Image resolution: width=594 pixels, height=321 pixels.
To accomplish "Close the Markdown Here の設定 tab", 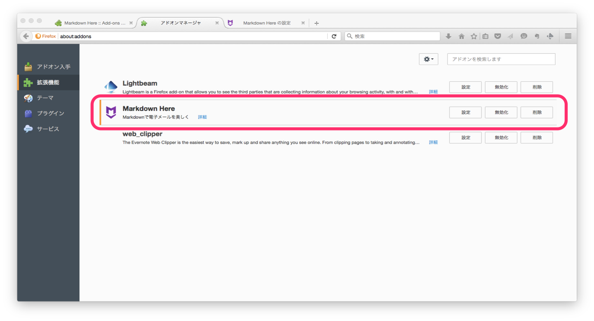I will click(x=303, y=23).
